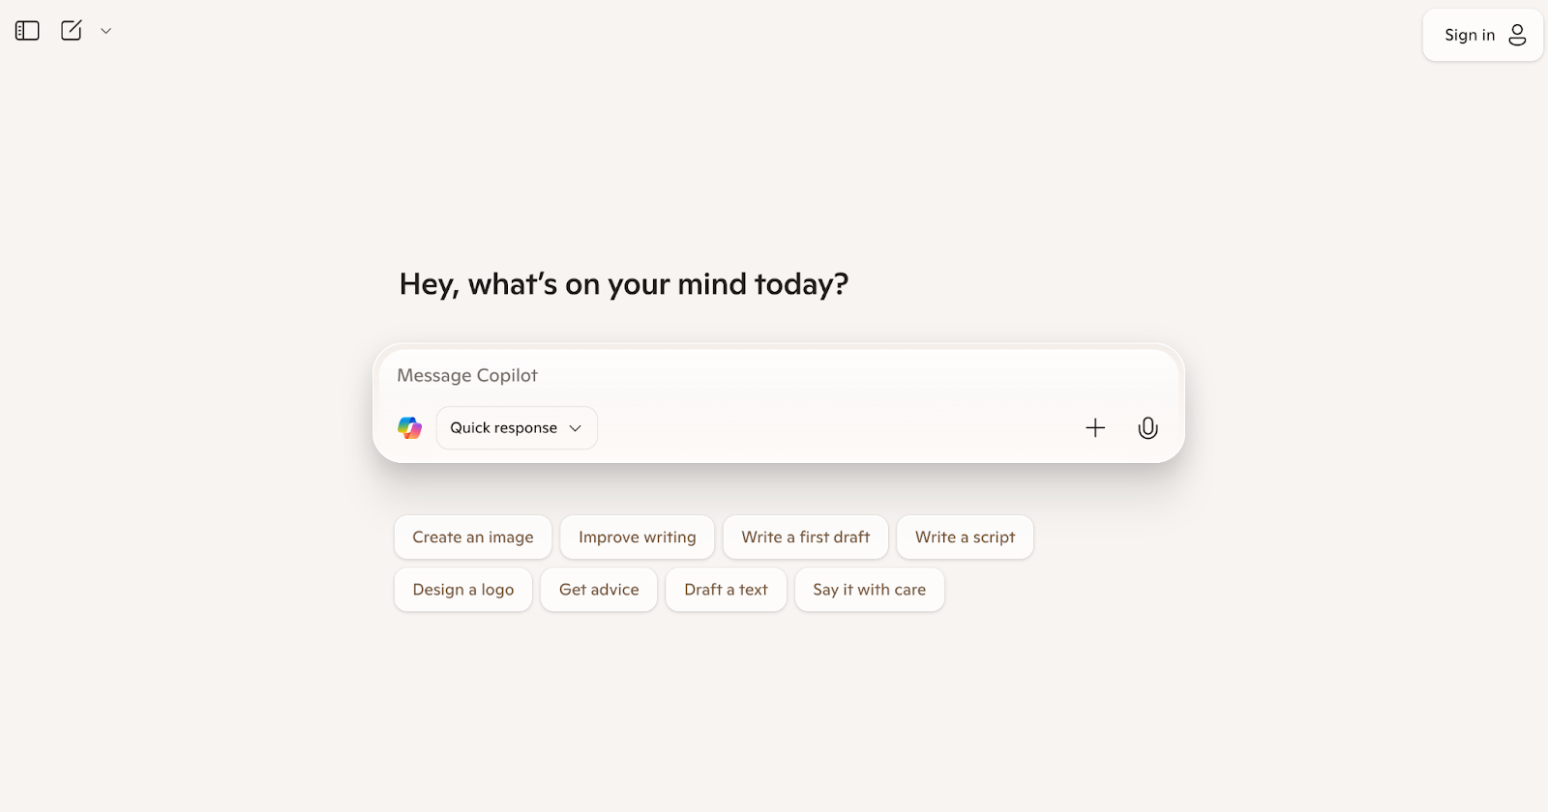Click the Get advice suggestion
Image resolution: width=1548 pixels, height=812 pixels.
[599, 590]
